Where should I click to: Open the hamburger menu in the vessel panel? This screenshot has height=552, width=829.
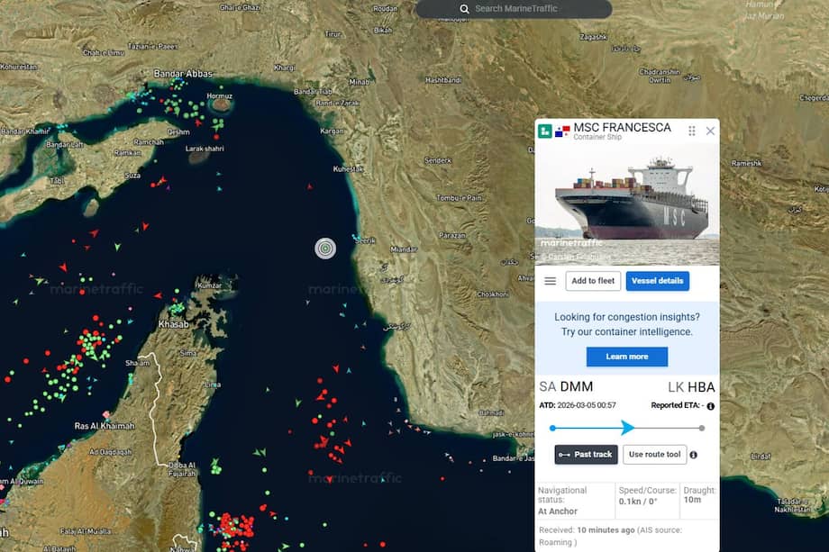click(550, 280)
